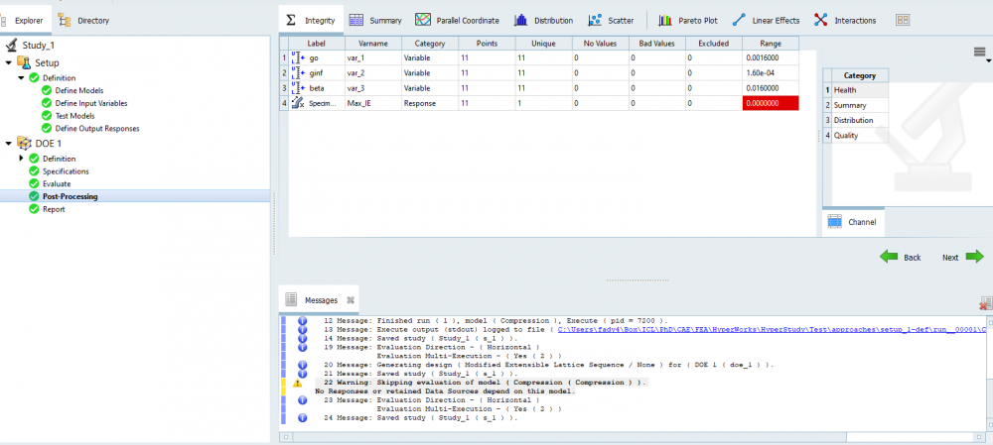Click the DOE 1 cube icon

[x=24, y=144]
